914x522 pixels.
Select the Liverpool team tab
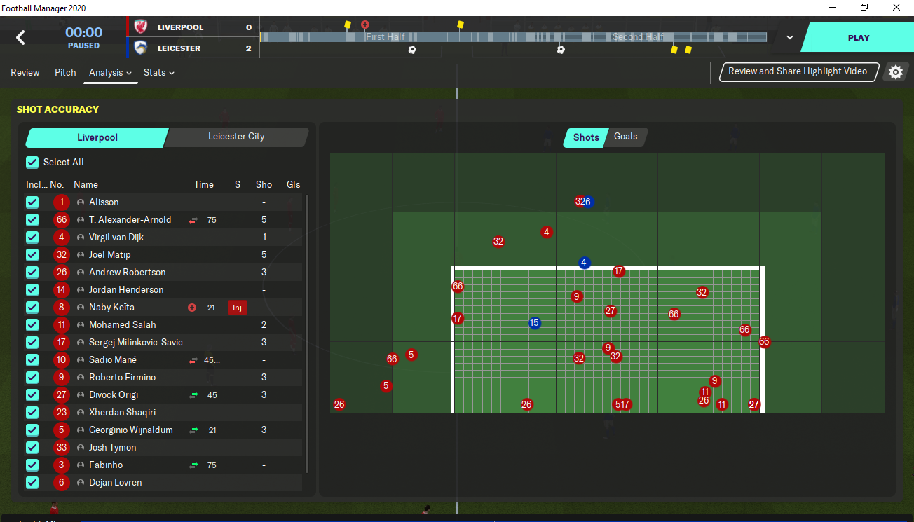(x=97, y=138)
